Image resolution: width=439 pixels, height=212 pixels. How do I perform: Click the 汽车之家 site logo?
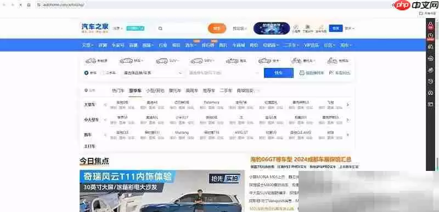click(x=95, y=28)
